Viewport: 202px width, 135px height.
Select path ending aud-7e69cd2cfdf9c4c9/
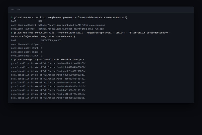48,79
